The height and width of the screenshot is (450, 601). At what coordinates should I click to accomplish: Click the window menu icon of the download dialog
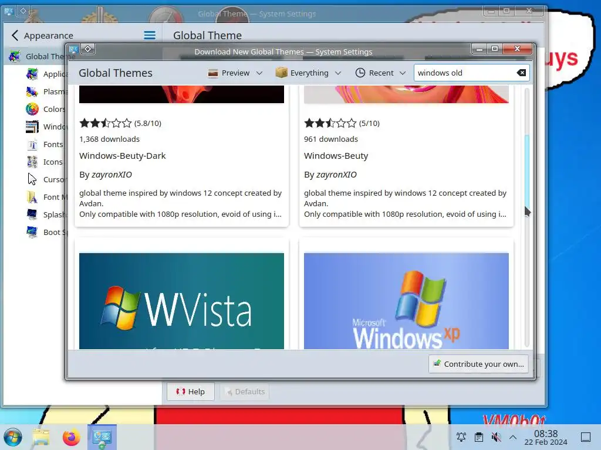click(73, 49)
